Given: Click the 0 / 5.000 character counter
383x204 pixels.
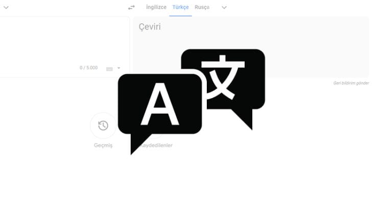Looking at the screenshot, I should [89, 68].
